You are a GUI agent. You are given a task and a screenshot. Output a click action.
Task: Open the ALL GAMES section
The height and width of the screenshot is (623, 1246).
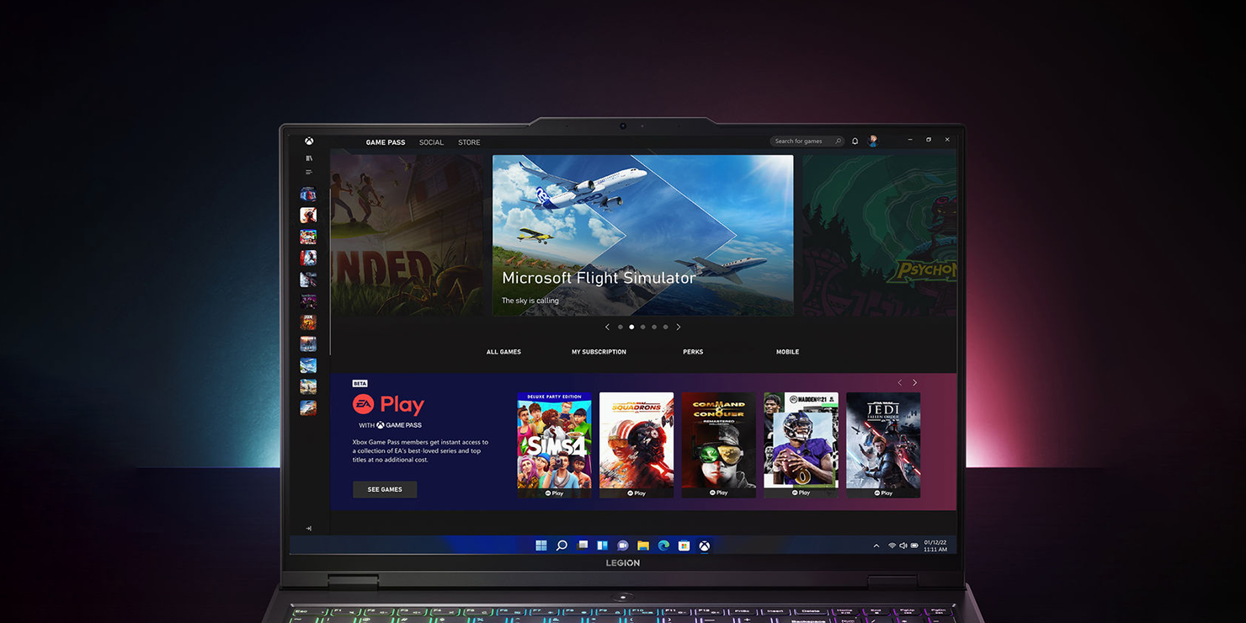point(503,352)
